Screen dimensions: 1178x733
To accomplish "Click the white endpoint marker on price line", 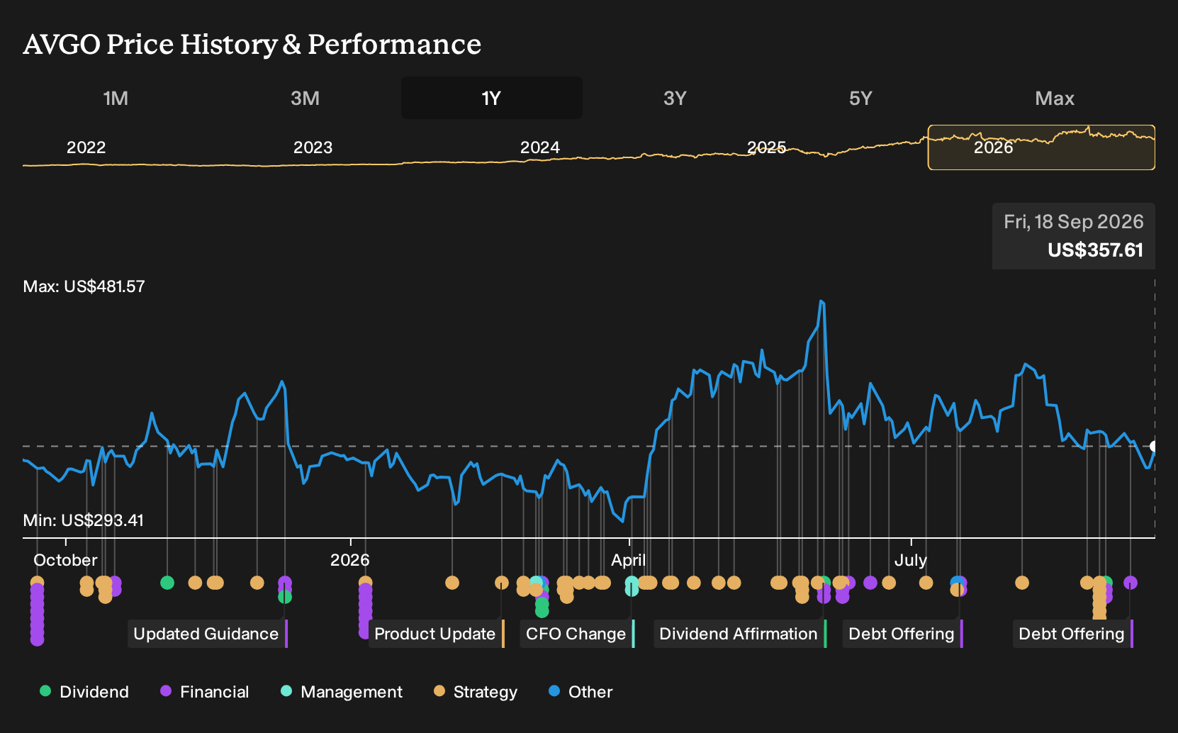I will 1154,447.
